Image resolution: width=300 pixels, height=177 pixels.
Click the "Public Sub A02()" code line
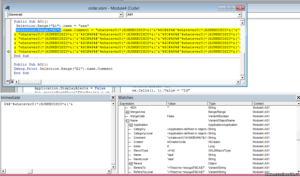[x=31, y=64]
